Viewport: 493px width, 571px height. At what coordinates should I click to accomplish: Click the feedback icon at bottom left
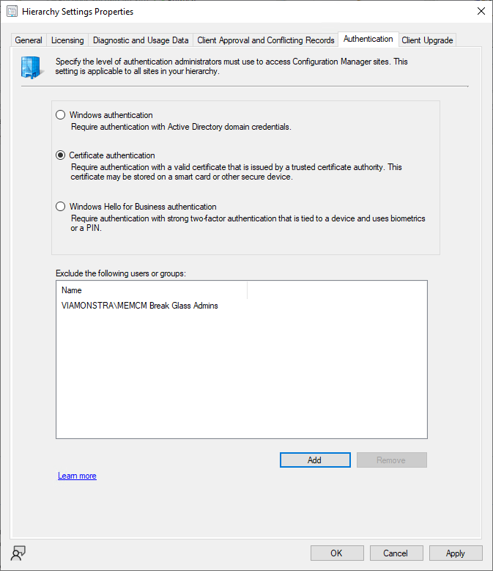(x=18, y=553)
